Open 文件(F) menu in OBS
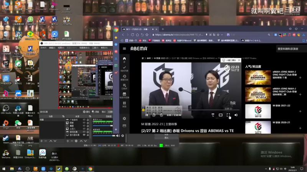Viewport: 307px width, 172px height. (x=43, y=48)
